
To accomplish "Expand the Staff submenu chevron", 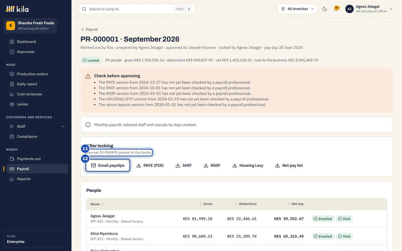I will 63,126.
